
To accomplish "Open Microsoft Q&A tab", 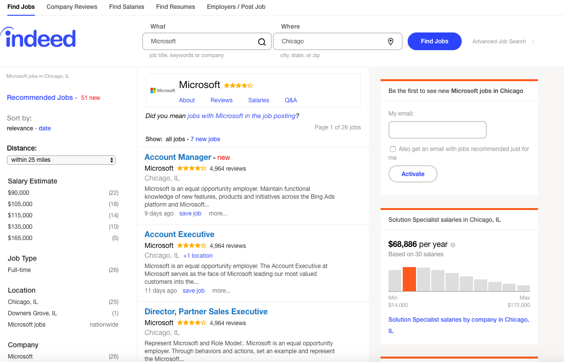I will pos(291,100).
